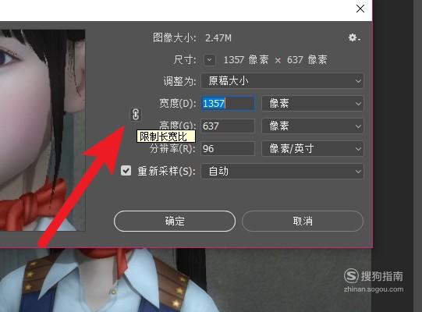Uncheck the 重新采样 checkbox
Viewport: 422px width, 312px height.
click(126, 171)
